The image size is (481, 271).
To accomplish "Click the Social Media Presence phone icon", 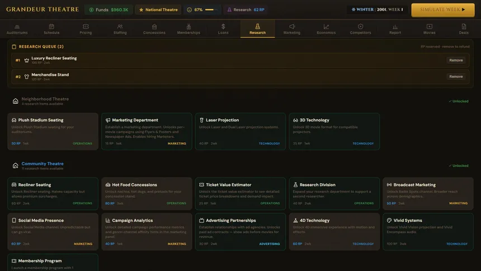I will (14, 220).
